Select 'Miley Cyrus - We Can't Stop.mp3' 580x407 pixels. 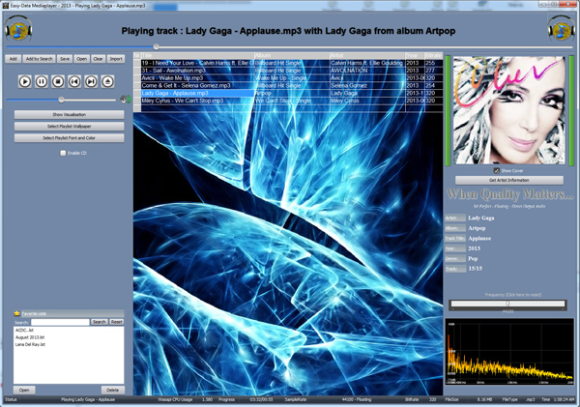coord(197,101)
